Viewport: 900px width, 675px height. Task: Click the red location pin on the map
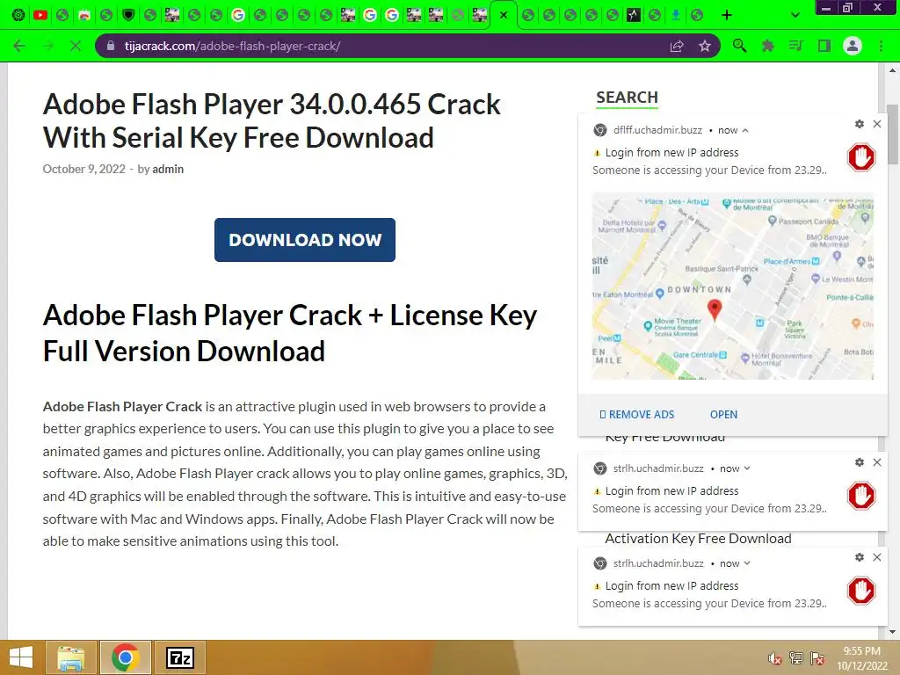click(714, 309)
